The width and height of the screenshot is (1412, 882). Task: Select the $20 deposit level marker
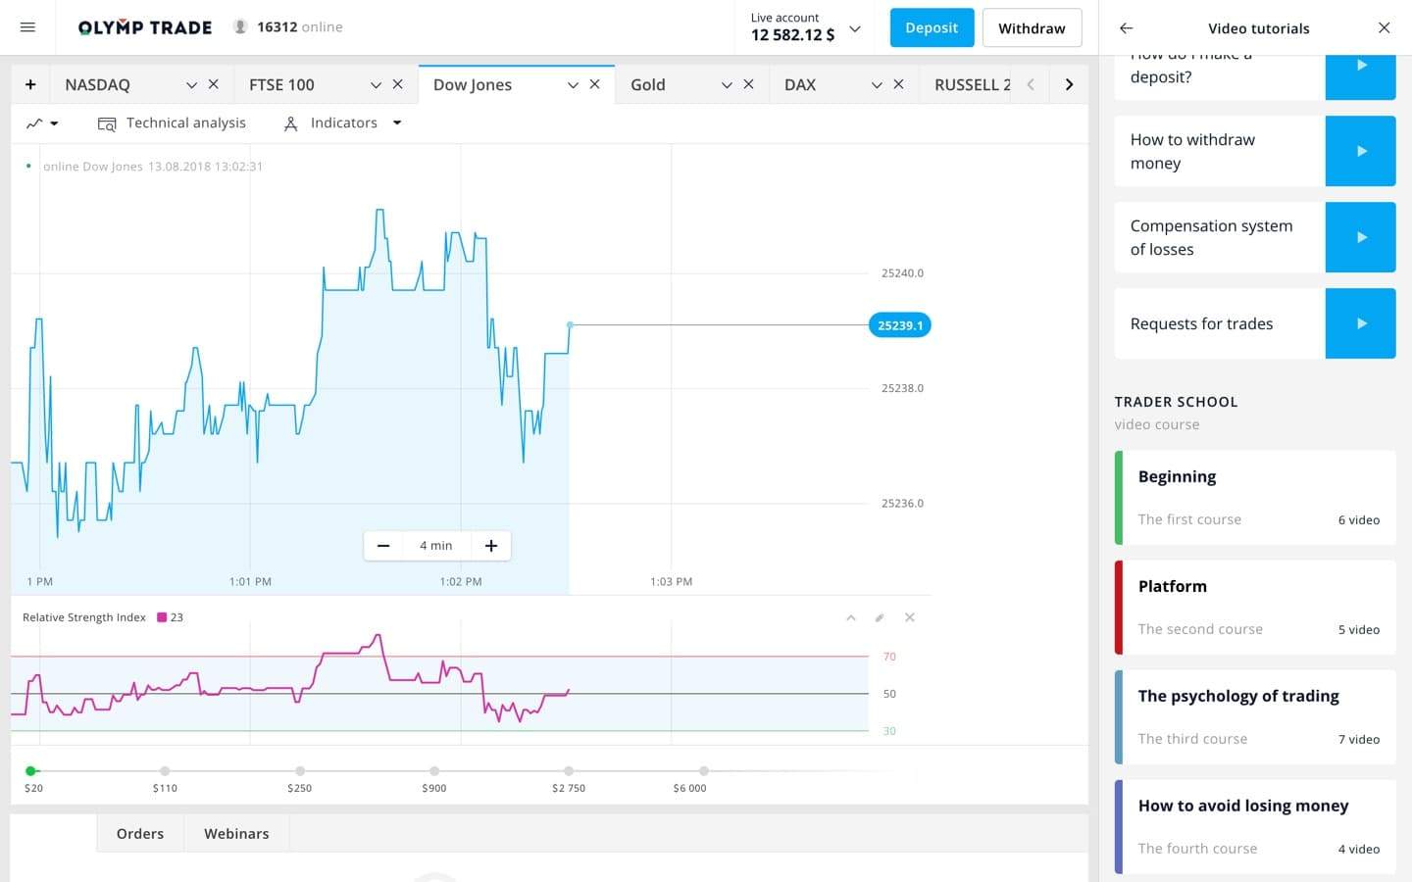[x=31, y=771]
